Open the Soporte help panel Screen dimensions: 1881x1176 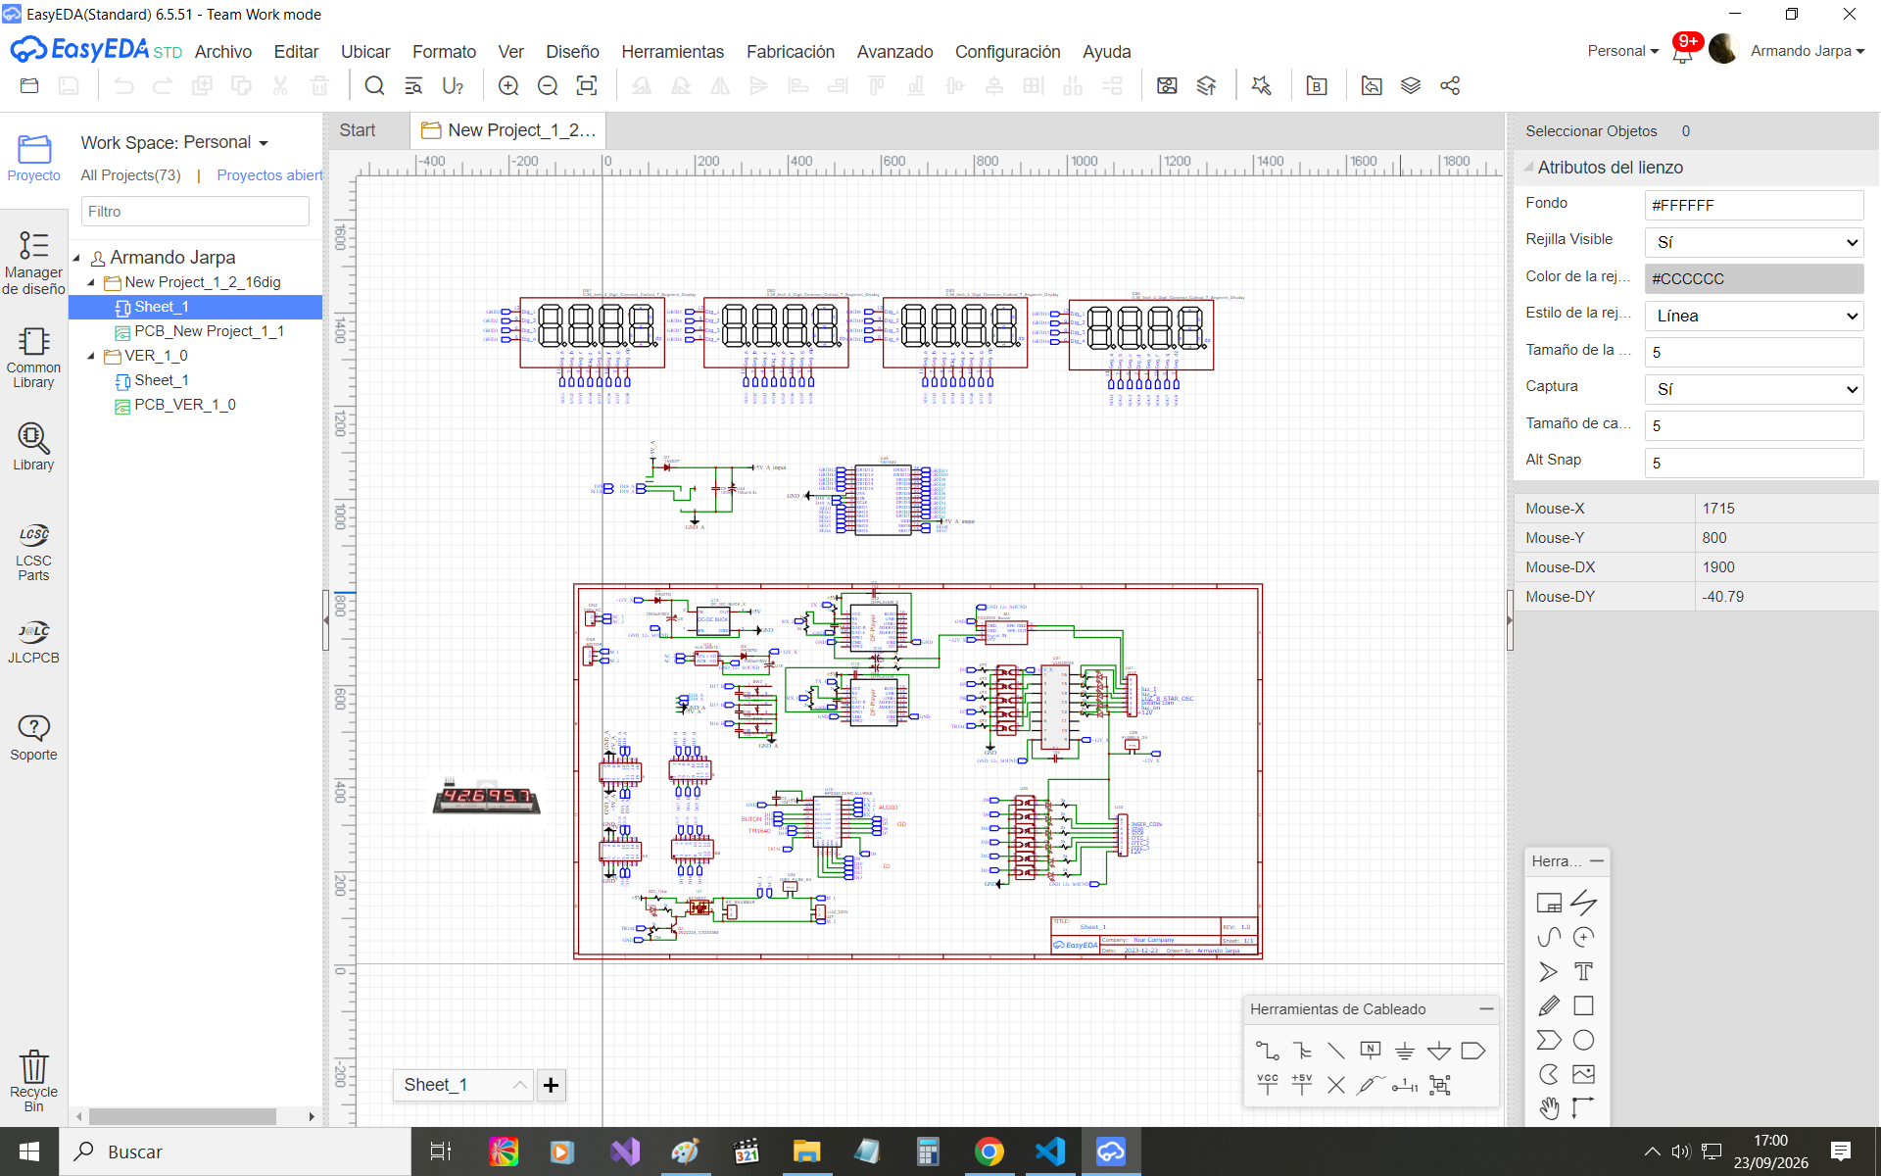(33, 738)
